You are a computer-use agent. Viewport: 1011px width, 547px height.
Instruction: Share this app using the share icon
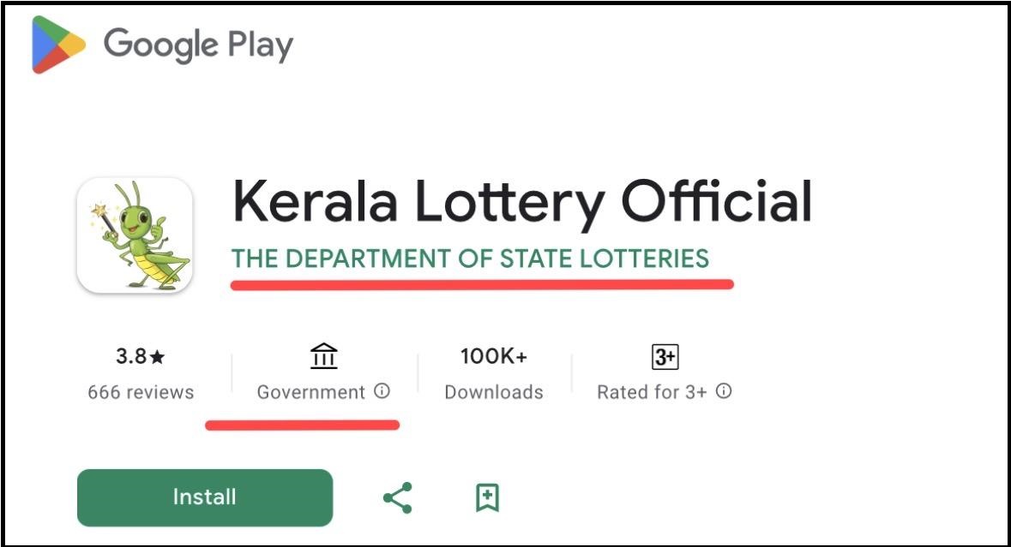[x=397, y=497]
